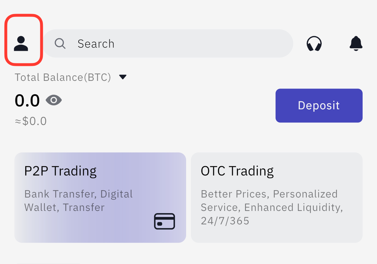Click the 24/7/365 text in OTC card
This screenshot has height=264, width=377.
(x=225, y=221)
